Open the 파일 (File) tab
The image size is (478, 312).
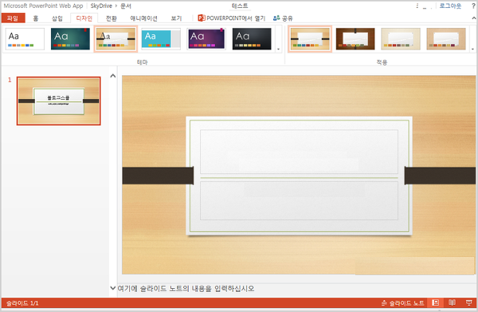[13, 18]
